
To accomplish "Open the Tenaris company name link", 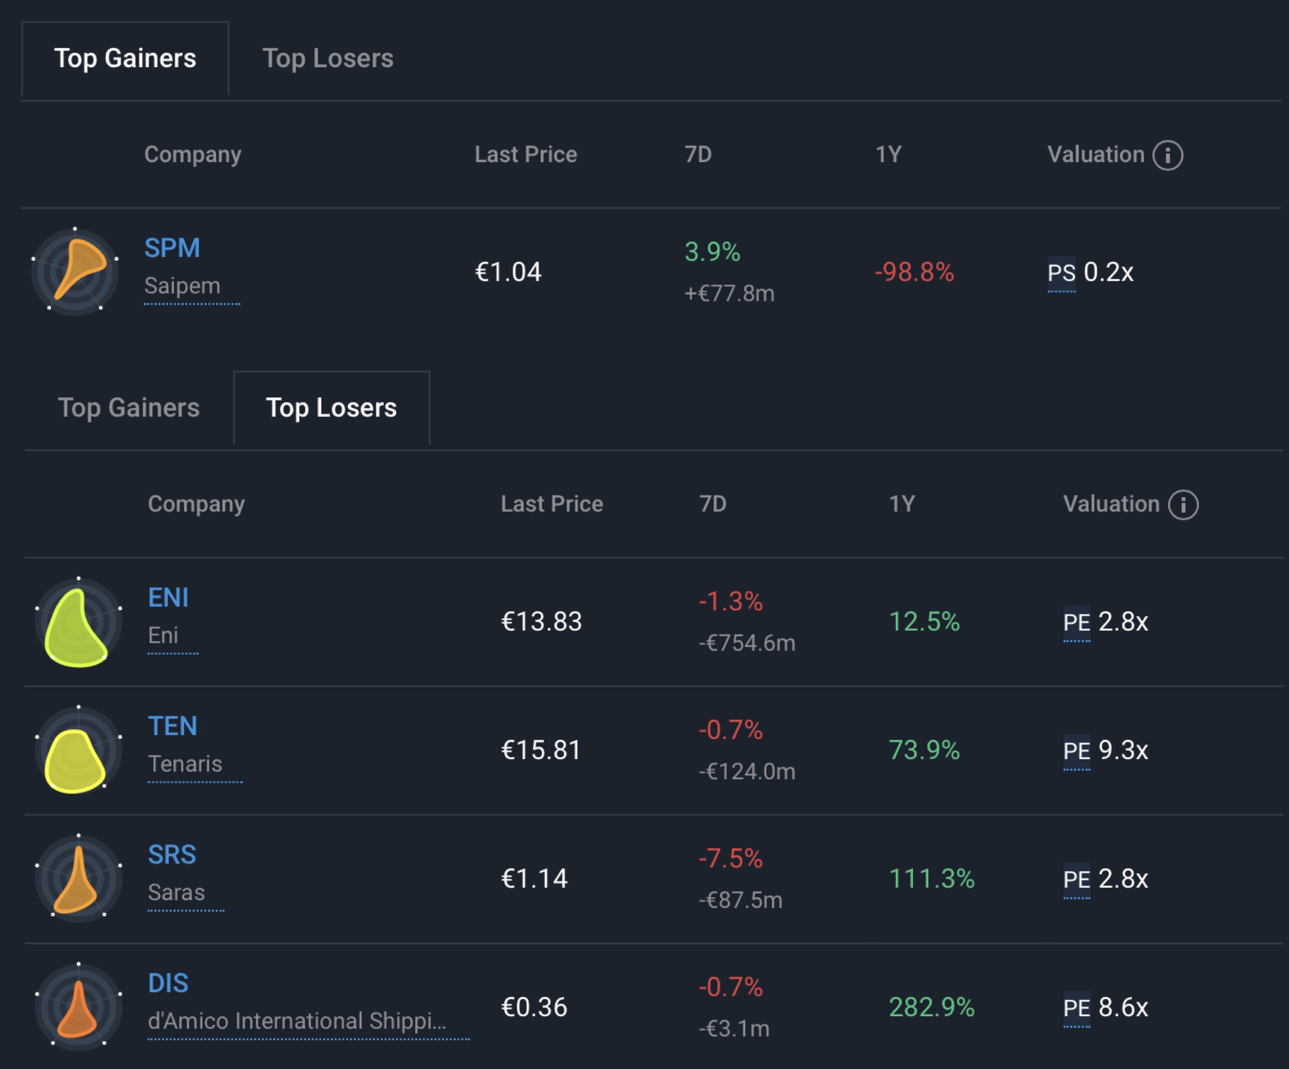I will tap(185, 764).
